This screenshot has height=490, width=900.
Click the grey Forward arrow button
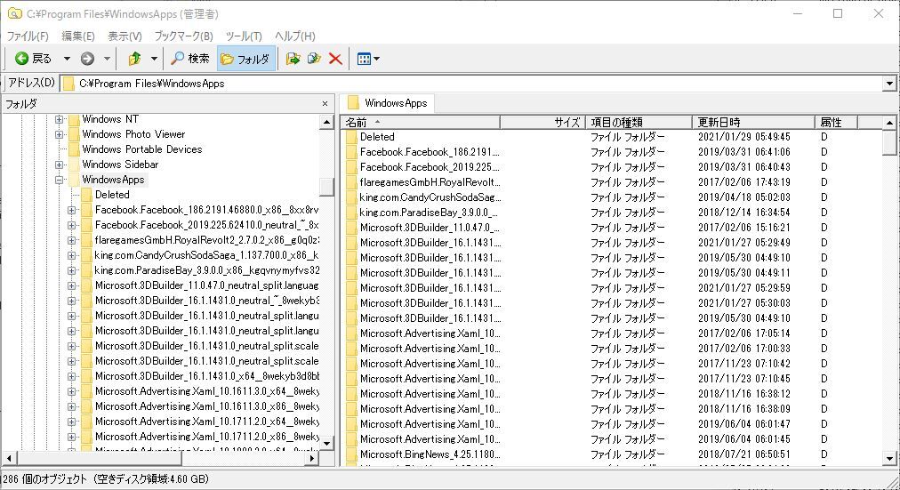point(87,59)
